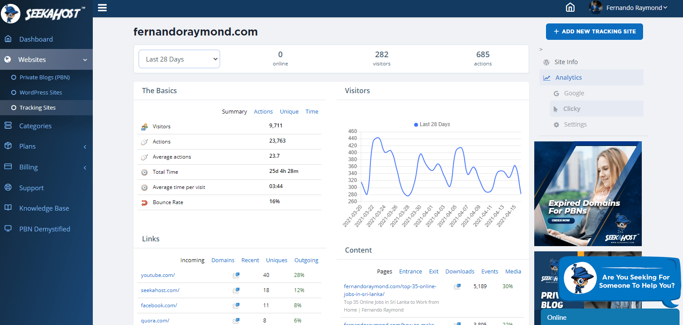683x325 pixels.
Task: Expand the Plans submenu arrow
Action: [85, 147]
